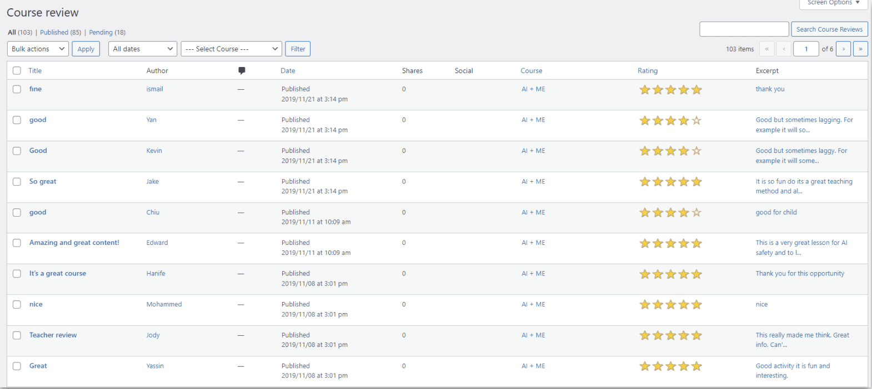Tick the checkbox for 'Great' review
Image resolution: width=872 pixels, height=389 pixels.
tap(17, 366)
